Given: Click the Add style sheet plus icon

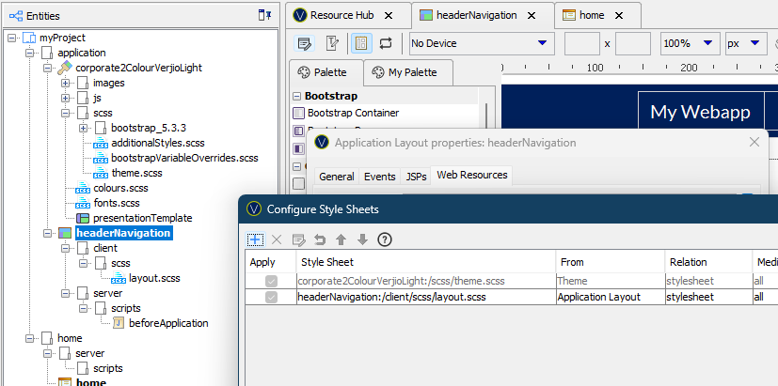Looking at the screenshot, I should point(254,239).
